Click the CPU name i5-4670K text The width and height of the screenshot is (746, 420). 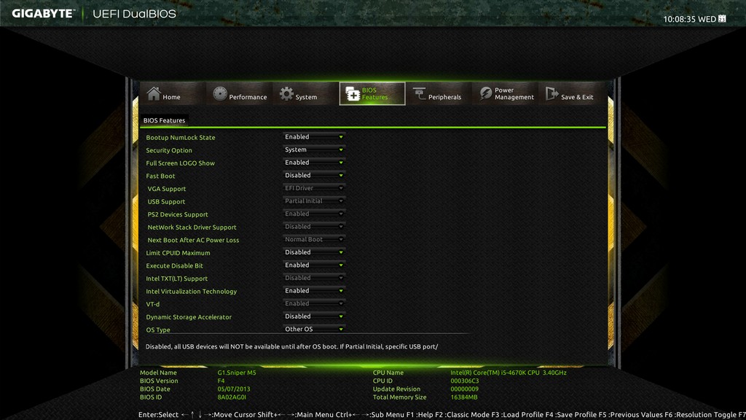pos(509,373)
